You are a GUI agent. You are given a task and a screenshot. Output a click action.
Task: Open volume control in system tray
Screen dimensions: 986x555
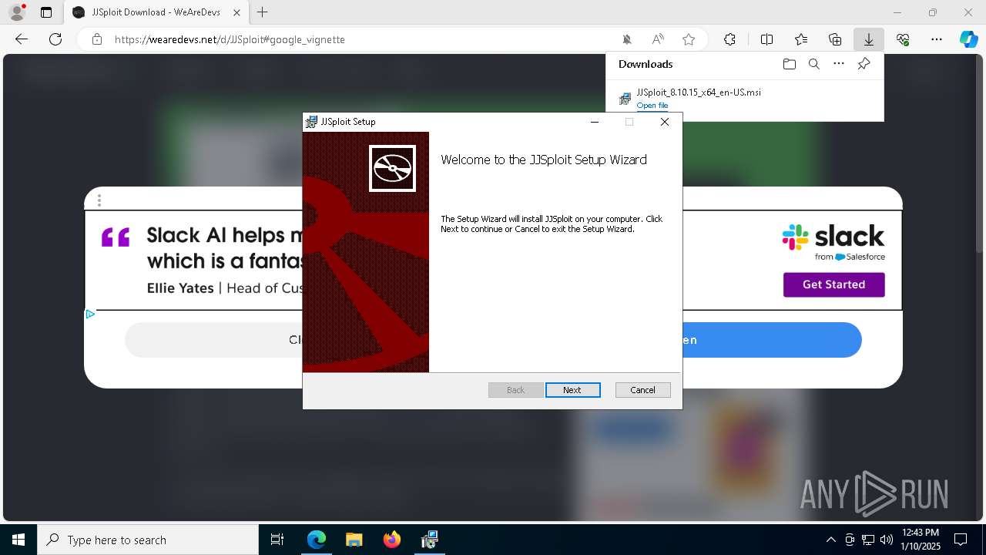(886, 540)
